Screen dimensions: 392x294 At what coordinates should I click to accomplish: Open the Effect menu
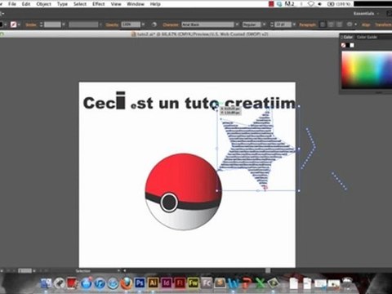[x=99, y=4]
